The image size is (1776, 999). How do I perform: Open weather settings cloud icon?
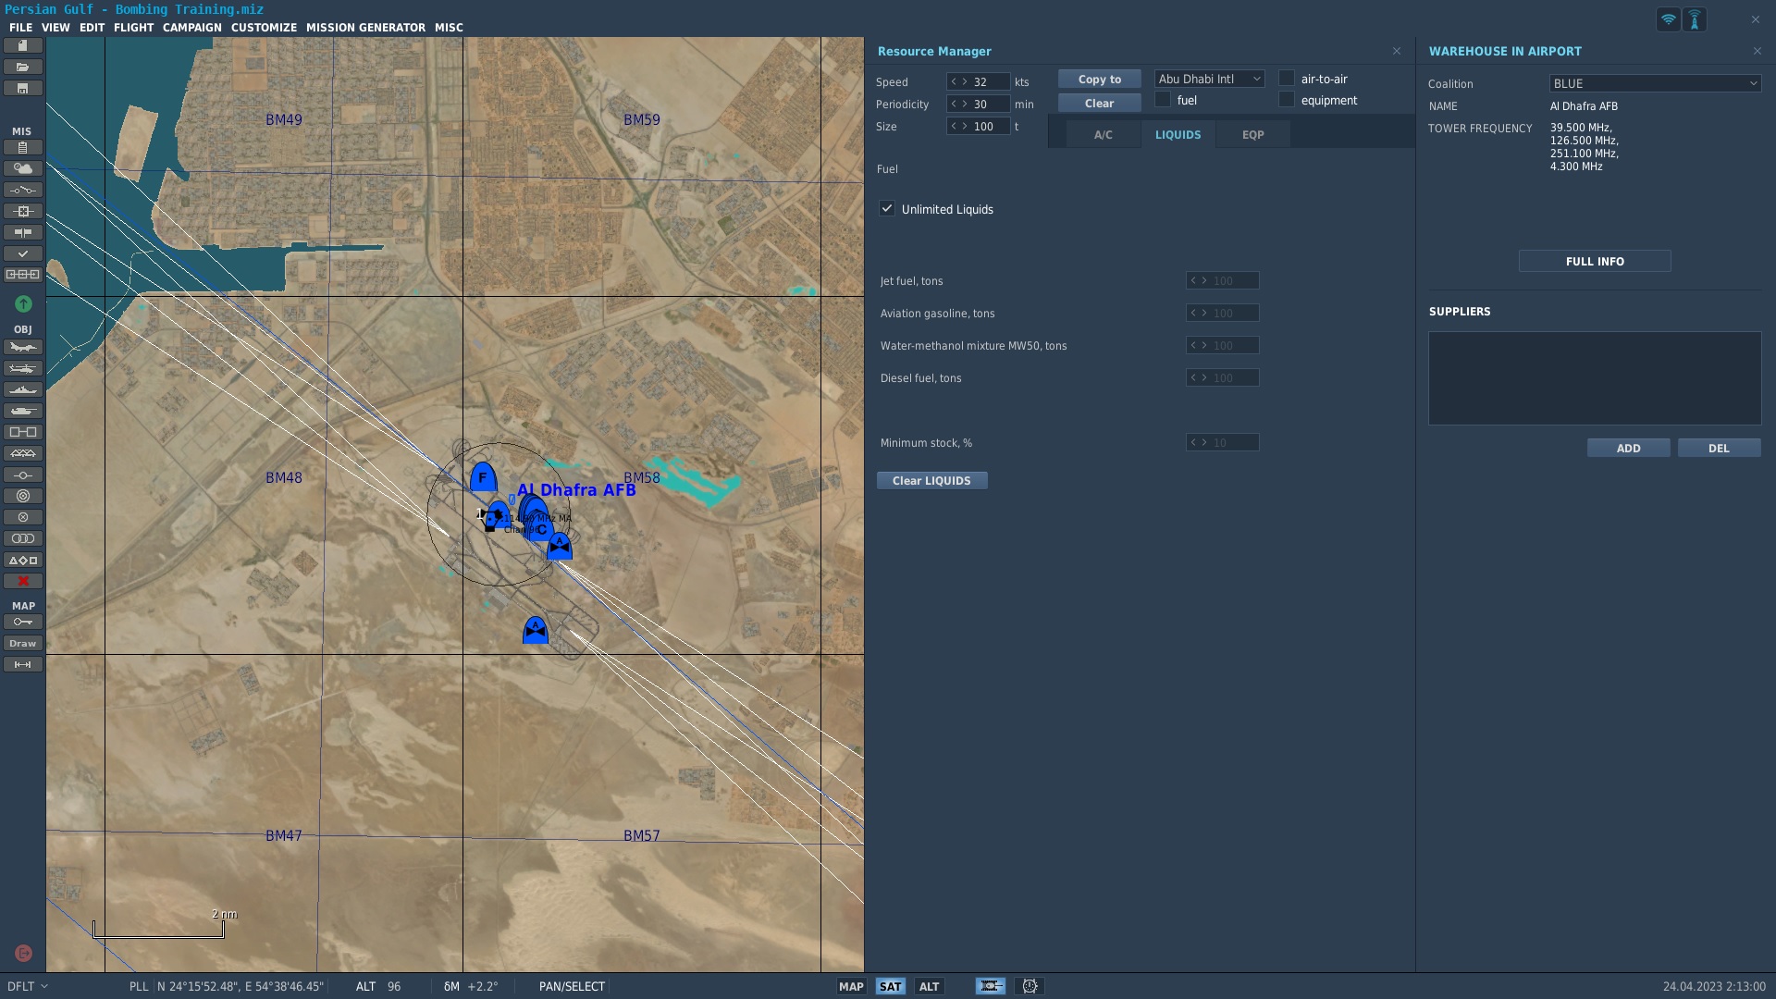click(x=23, y=168)
